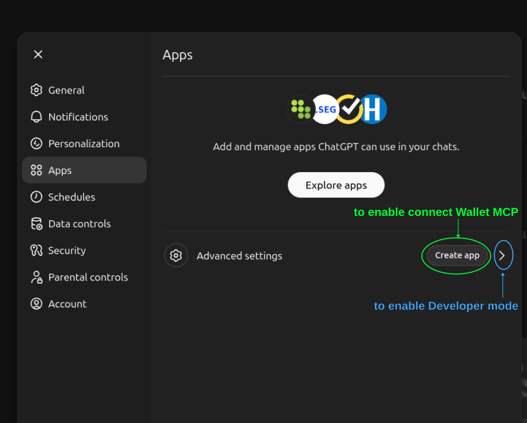527x423 pixels.
Task: Click the Explore apps button
Action: coord(336,185)
